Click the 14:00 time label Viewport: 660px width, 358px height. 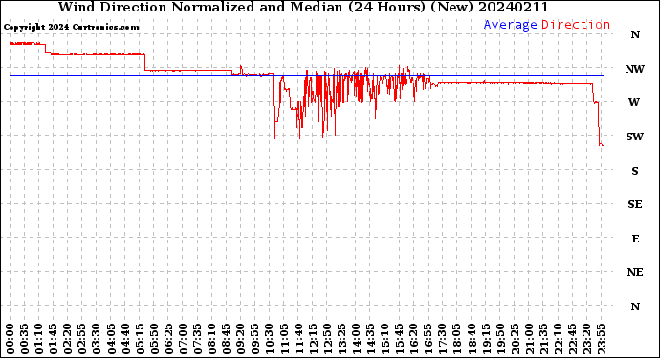coord(356,339)
